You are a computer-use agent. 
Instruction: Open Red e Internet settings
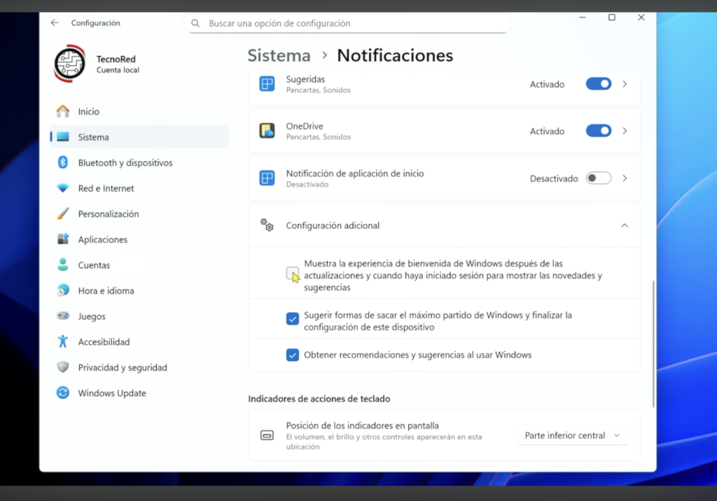[139, 188]
